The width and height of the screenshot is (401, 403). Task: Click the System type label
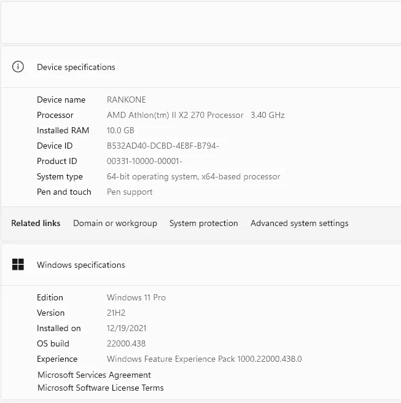click(60, 176)
